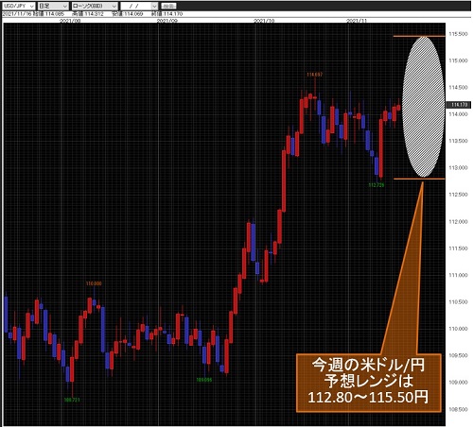Click the high price value 114.312
Screen dimensions: 473x427
point(94,14)
